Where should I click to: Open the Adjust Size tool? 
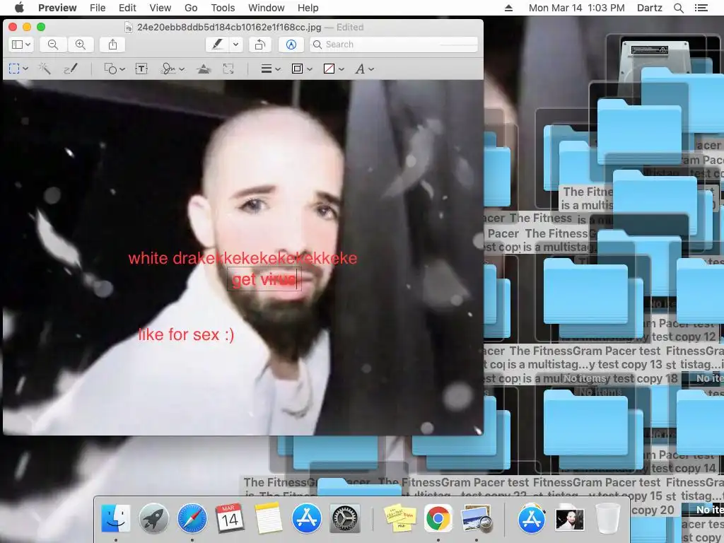[228, 69]
